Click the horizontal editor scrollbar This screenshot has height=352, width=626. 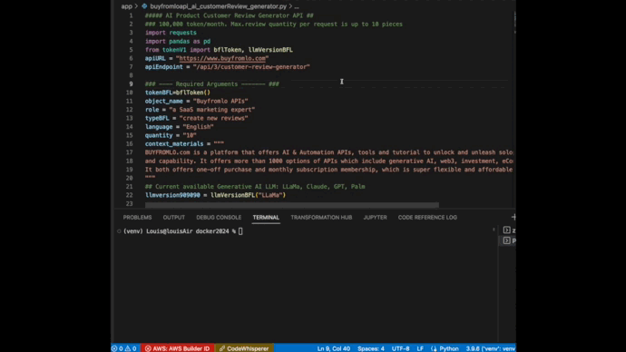(292, 205)
